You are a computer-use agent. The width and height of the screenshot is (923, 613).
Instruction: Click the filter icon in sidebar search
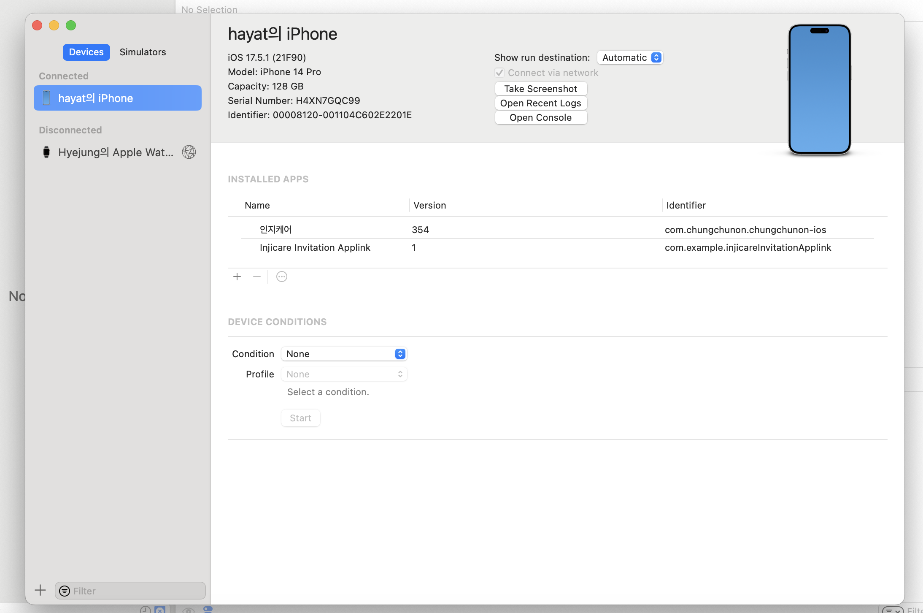click(x=65, y=591)
